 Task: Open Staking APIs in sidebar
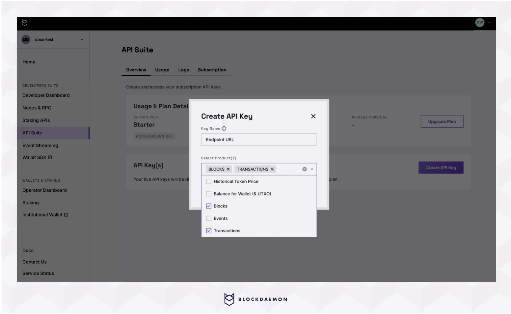click(x=36, y=120)
